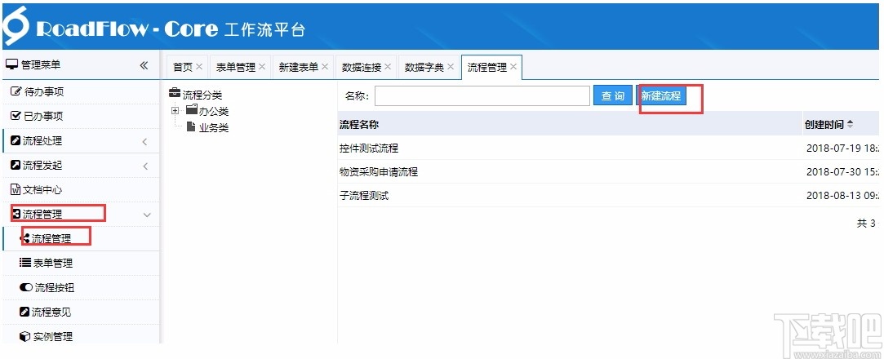Click the toggle icon beside 流程按钮
This screenshot has height=359, width=884.
tap(26, 287)
